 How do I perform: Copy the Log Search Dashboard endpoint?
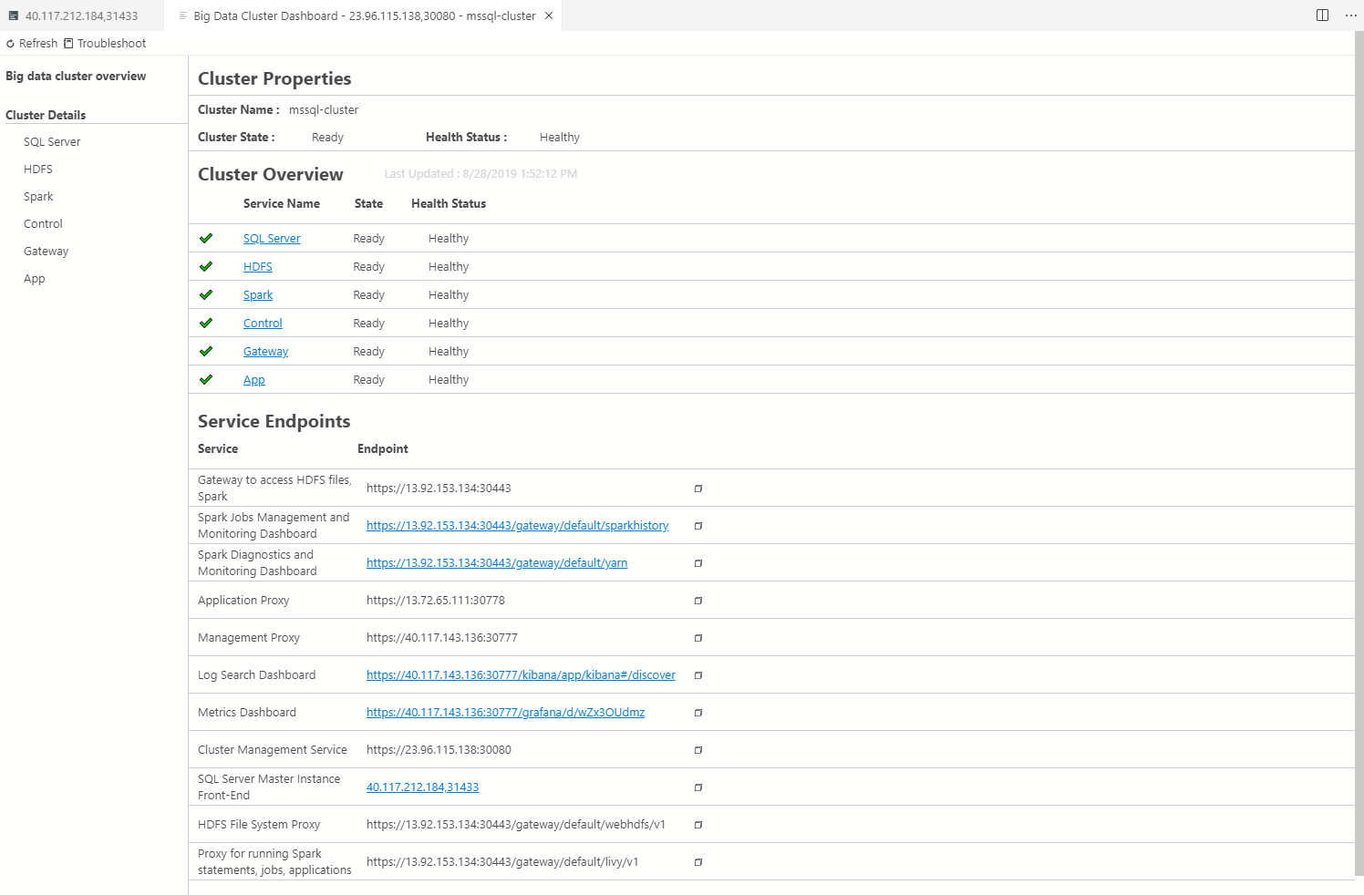click(698, 675)
